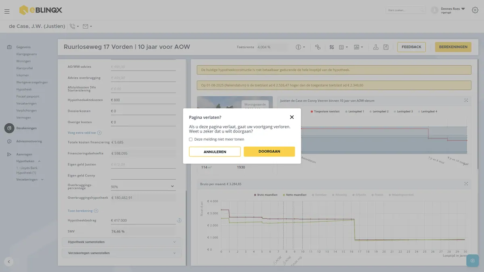The image size is (484, 272).
Task: Collapse the sidebar with the bottom-left arrow
Action: click(x=9, y=262)
